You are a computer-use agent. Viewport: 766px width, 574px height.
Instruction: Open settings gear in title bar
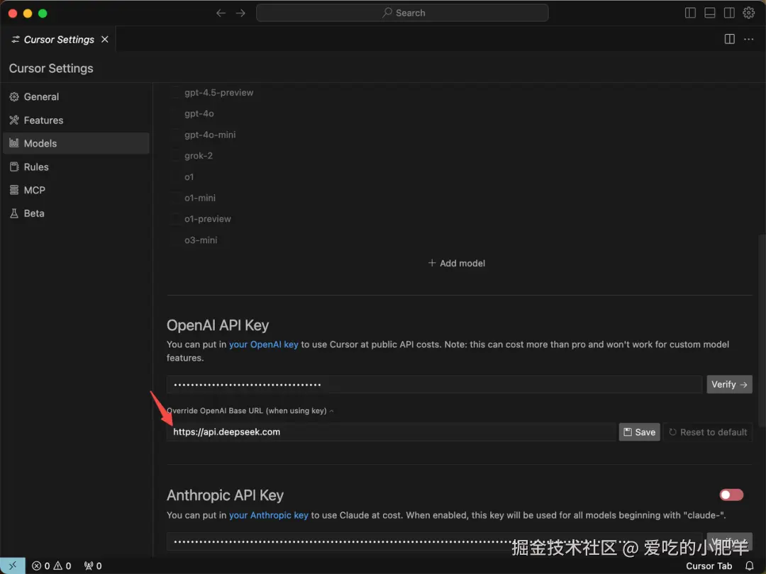coord(749,13)
